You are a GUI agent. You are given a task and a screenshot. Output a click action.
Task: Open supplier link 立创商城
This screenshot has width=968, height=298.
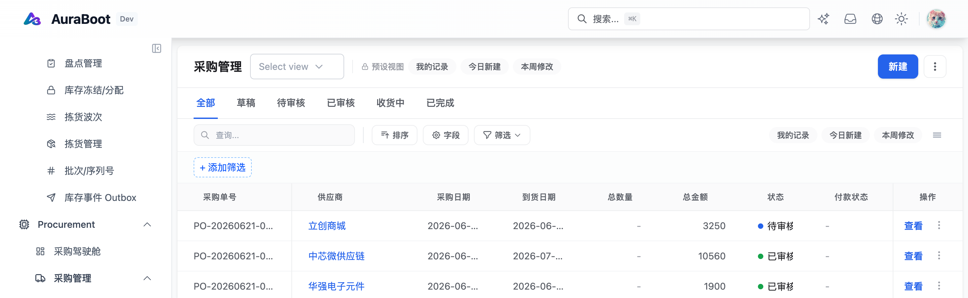[327, 226]
